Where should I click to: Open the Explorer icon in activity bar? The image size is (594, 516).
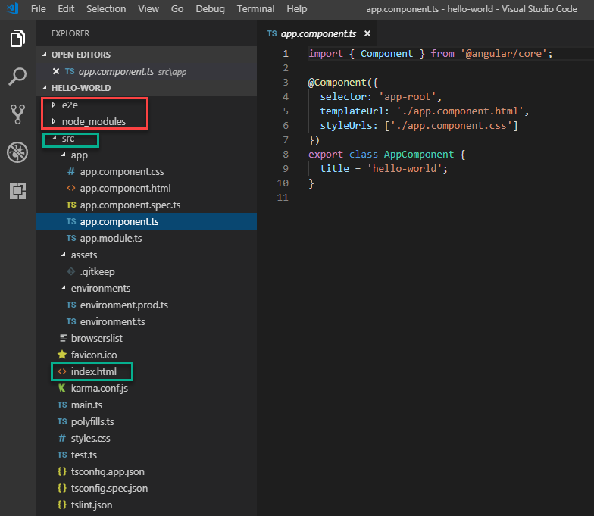click(x=17, y=39)
